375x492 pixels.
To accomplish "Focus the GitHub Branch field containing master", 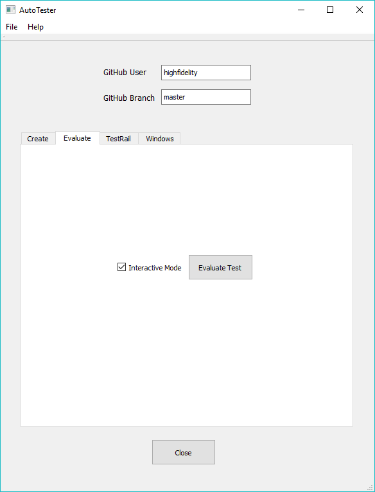I will (206, 97).
